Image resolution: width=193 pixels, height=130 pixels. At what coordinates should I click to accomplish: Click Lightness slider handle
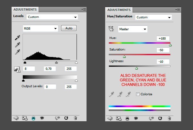point(136,68)
